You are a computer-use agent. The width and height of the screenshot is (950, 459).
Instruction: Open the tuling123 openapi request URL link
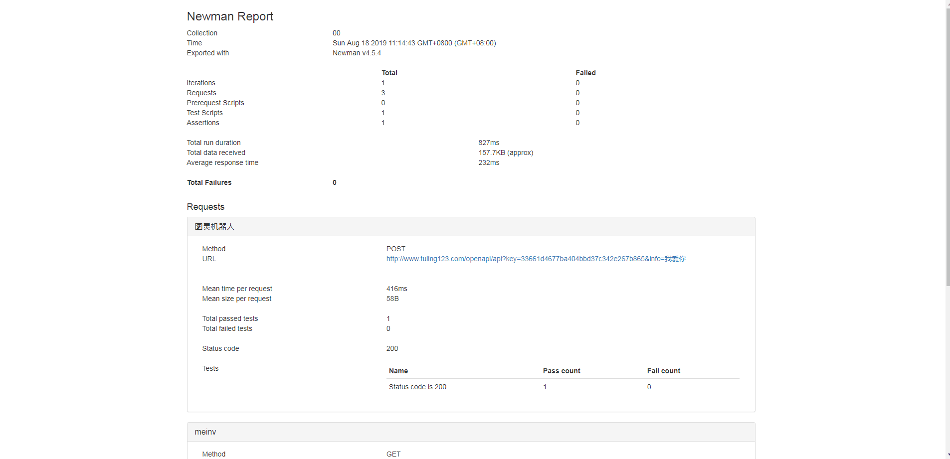536,259
